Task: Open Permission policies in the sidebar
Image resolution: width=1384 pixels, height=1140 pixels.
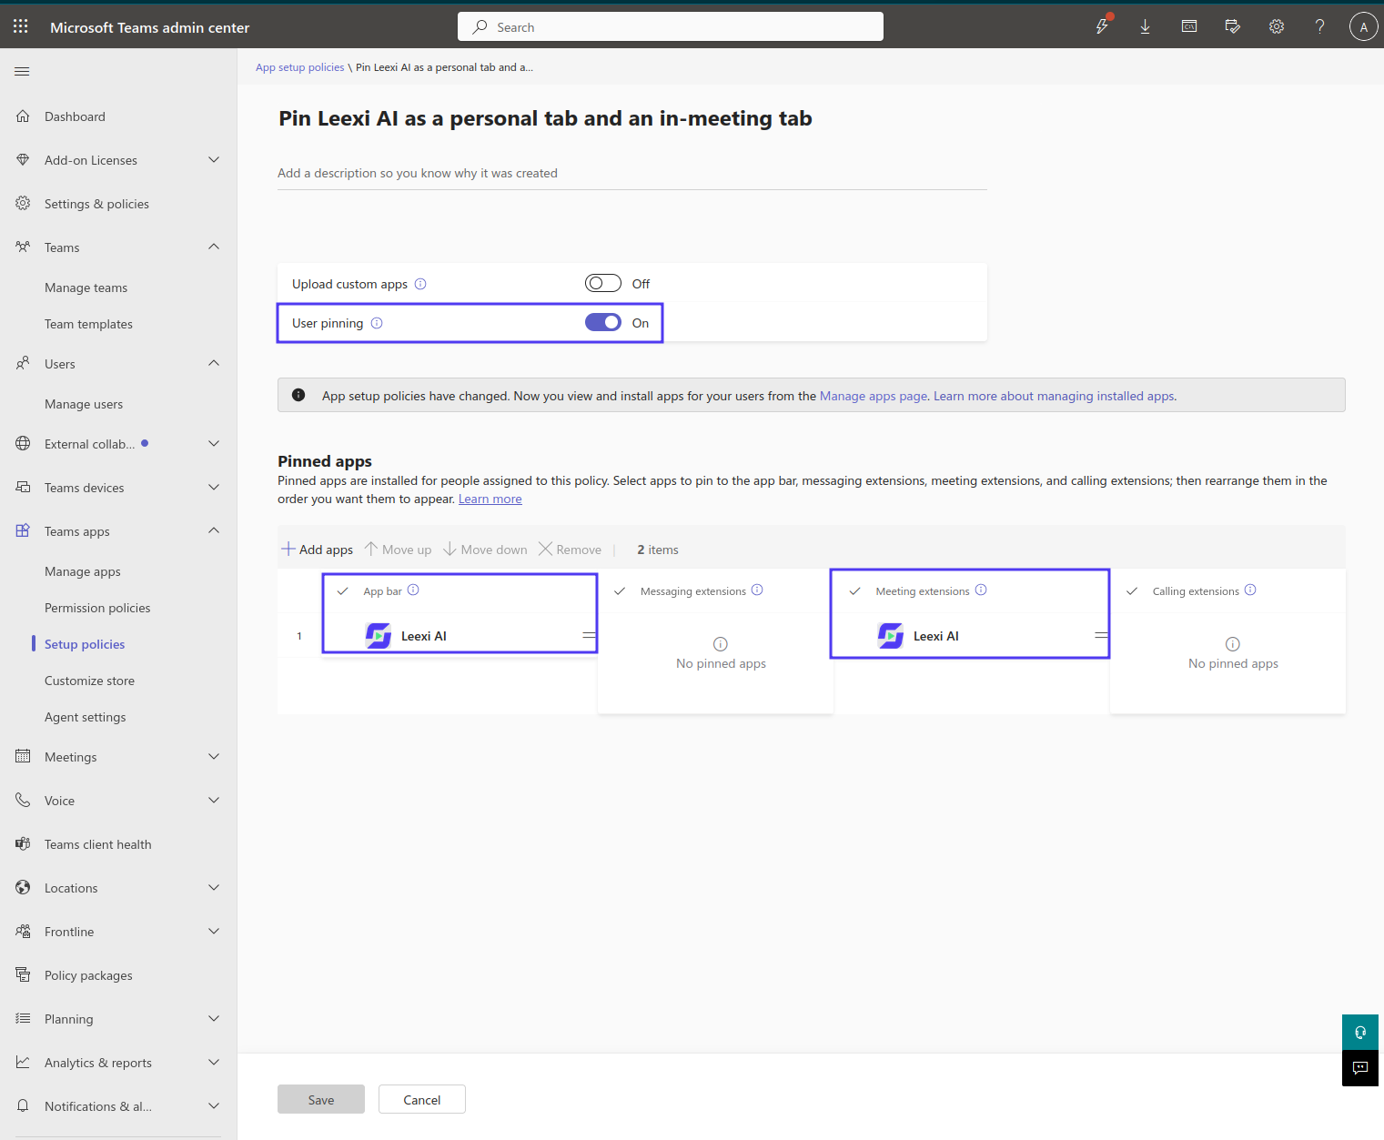Action: click(x=97, y=608)
